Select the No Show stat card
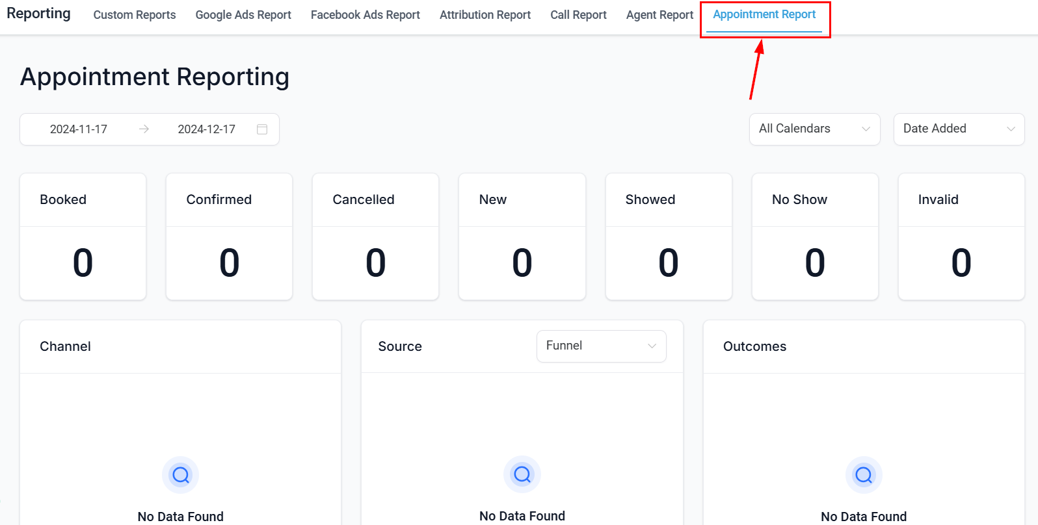This screenshot has width=1038, height=525. click(815, 237)
